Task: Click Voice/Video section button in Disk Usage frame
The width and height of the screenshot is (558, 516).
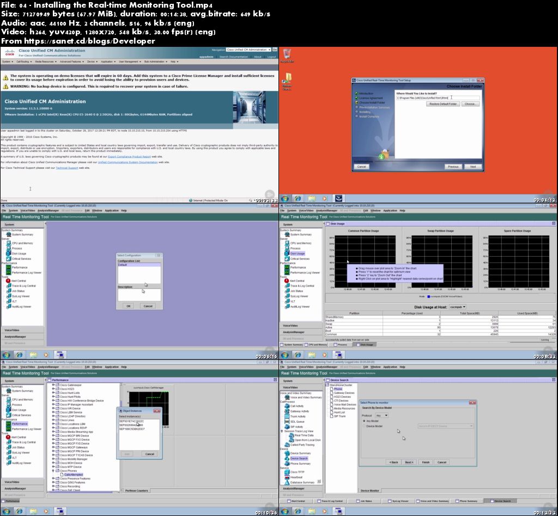Action: coord(301,326)
